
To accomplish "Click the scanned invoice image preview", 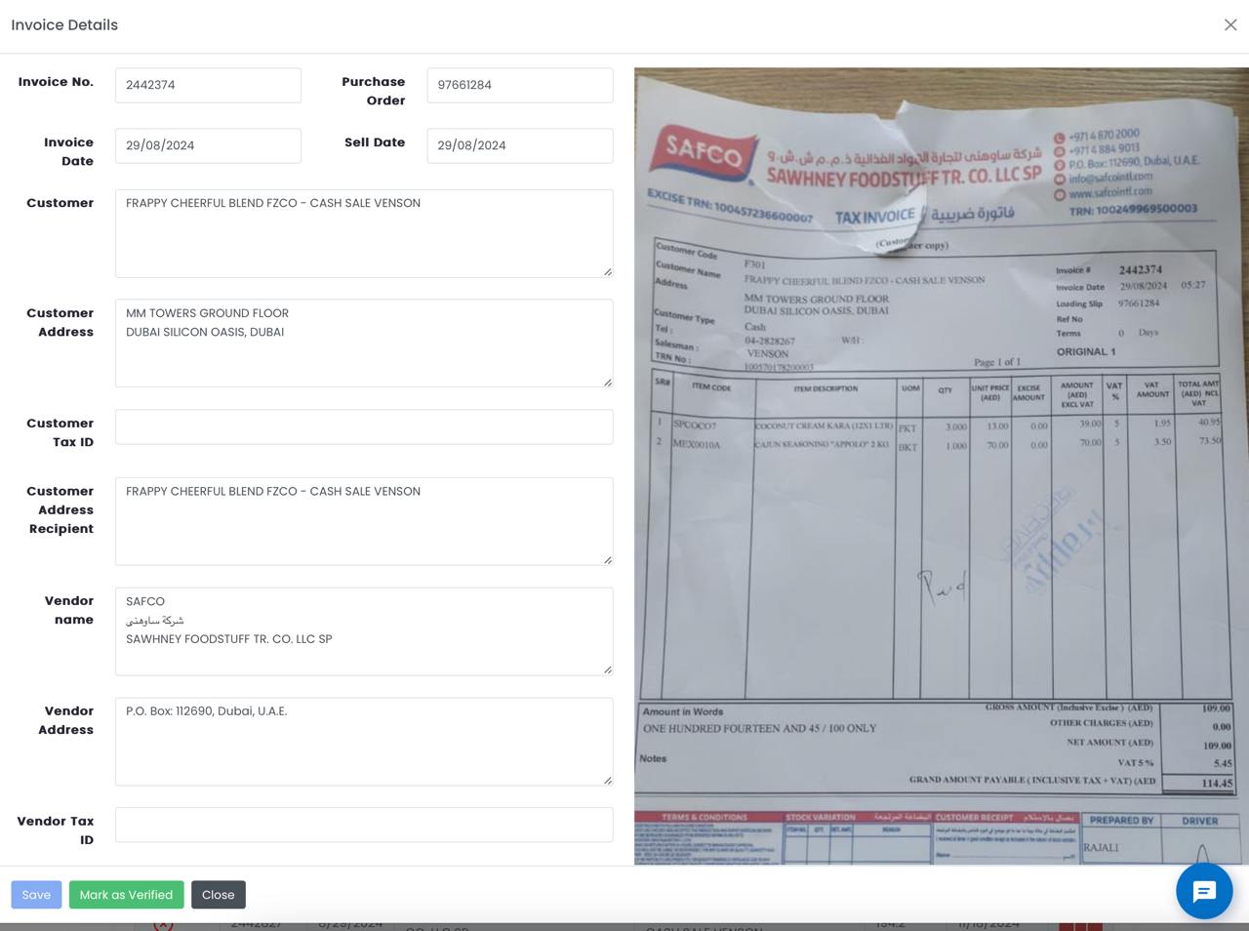I will pos(942,465).
